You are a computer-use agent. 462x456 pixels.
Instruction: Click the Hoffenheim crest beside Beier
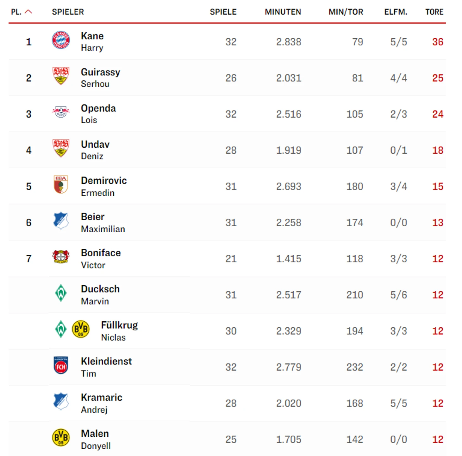coord(61,221)
